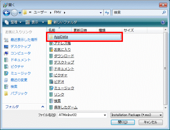Select the ダウンロード folder in file list
This screenshot has width=170, height=130.
[64, 56]
